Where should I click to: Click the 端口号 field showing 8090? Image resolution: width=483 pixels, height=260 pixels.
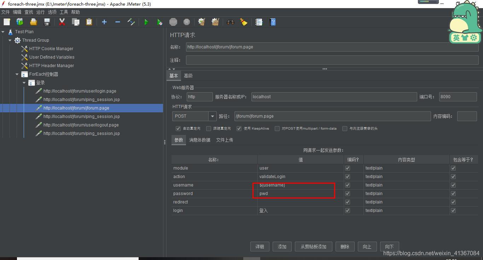pos(458,97)
